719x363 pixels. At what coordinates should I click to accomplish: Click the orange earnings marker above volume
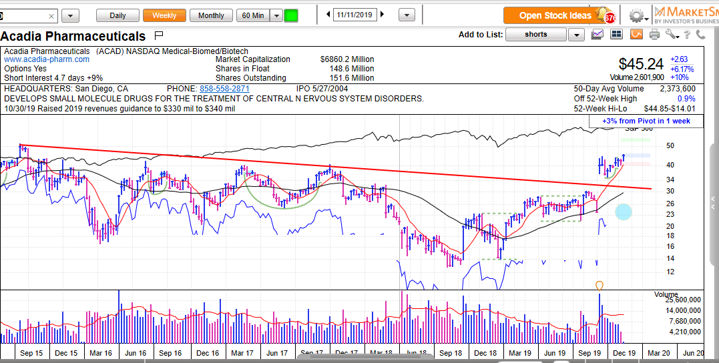[x=599, y=286]
